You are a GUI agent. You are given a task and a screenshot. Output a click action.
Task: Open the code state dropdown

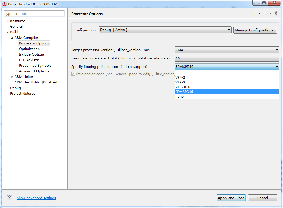pos(227,58)
